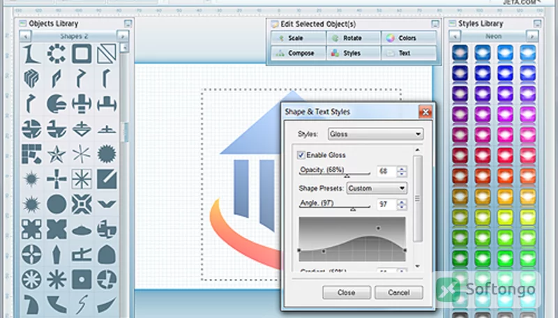Select the square with center dot shape
The height and width of the screenshot is (318, 558).
click(x=82, y=280)
